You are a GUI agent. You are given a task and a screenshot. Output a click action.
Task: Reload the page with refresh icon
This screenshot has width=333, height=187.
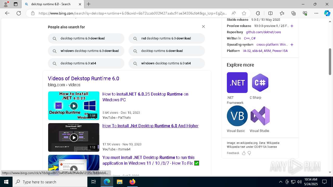(19, 13)
